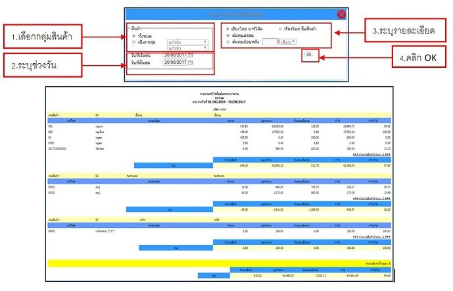This screenshot has height=291, width=453.
Task: Open the เดือน period unit dropdown
Action: click(288, 41)
